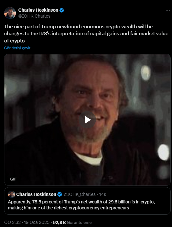Open the top Charles Hoskinson display name
172x227 pixels.
38,10
